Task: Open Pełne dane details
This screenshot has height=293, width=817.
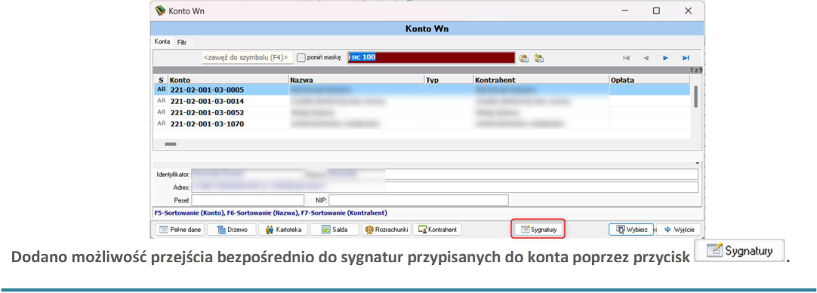Action: (x=180, y=230)
